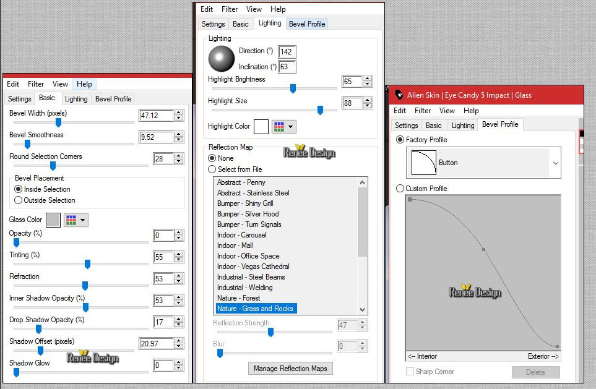Choose Select from File reflection option
The height and width of the screenshot is (389, 596).
pos(212,169)
